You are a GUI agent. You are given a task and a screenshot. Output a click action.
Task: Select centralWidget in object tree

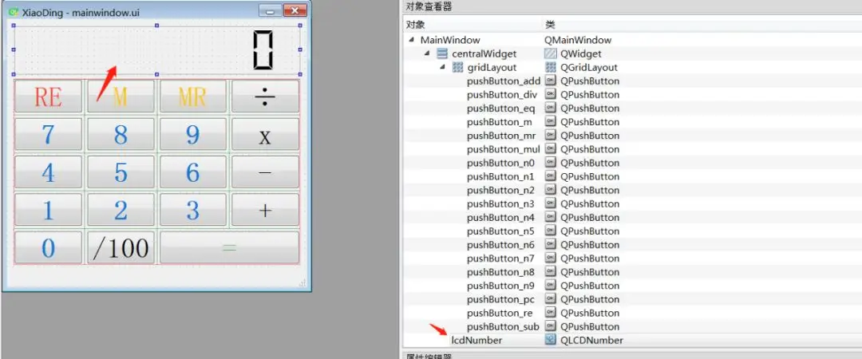tap(484, 54)
